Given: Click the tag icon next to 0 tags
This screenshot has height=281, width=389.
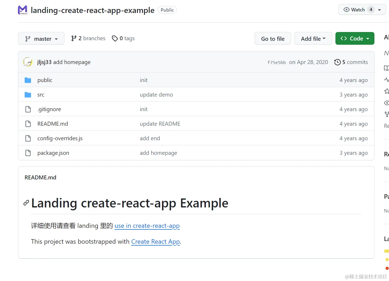Looking at the screenshot, I should (115, 39).
